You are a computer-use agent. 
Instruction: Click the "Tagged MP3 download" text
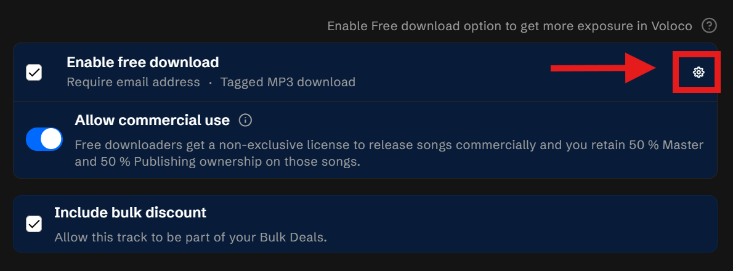(288, 82)
